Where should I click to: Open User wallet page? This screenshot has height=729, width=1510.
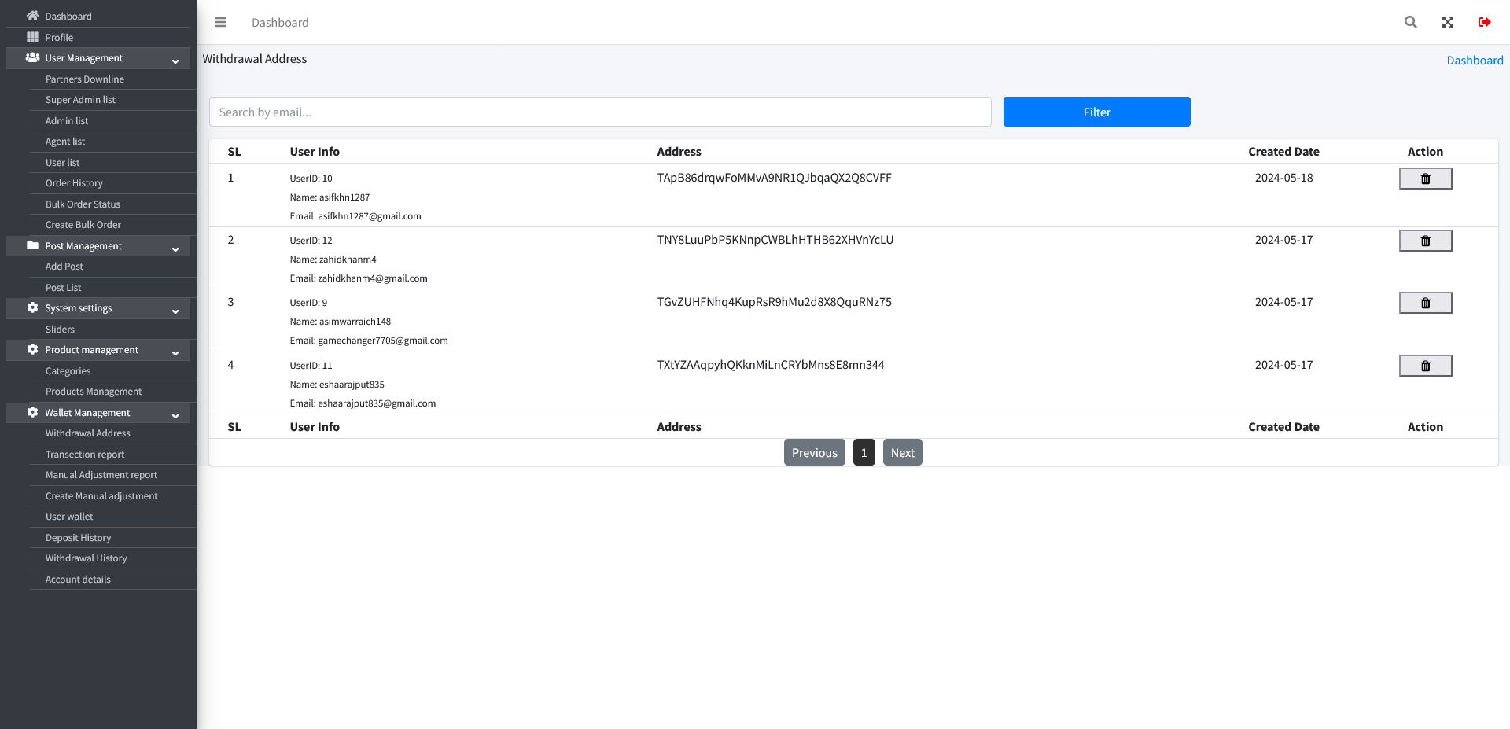69,517
